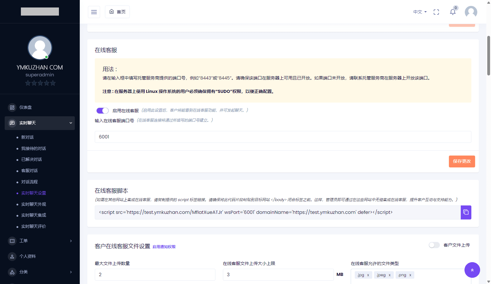
Task: Open 实时聊天集成 submenu item
Action: coord(34,215)
